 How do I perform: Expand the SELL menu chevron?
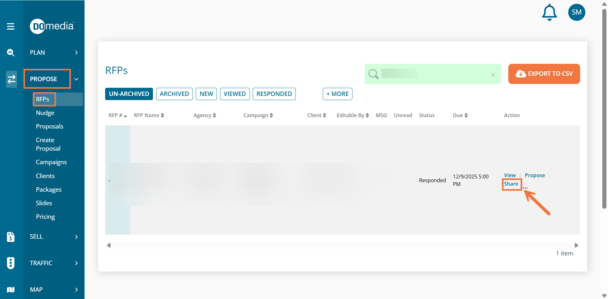pos(76,237)
